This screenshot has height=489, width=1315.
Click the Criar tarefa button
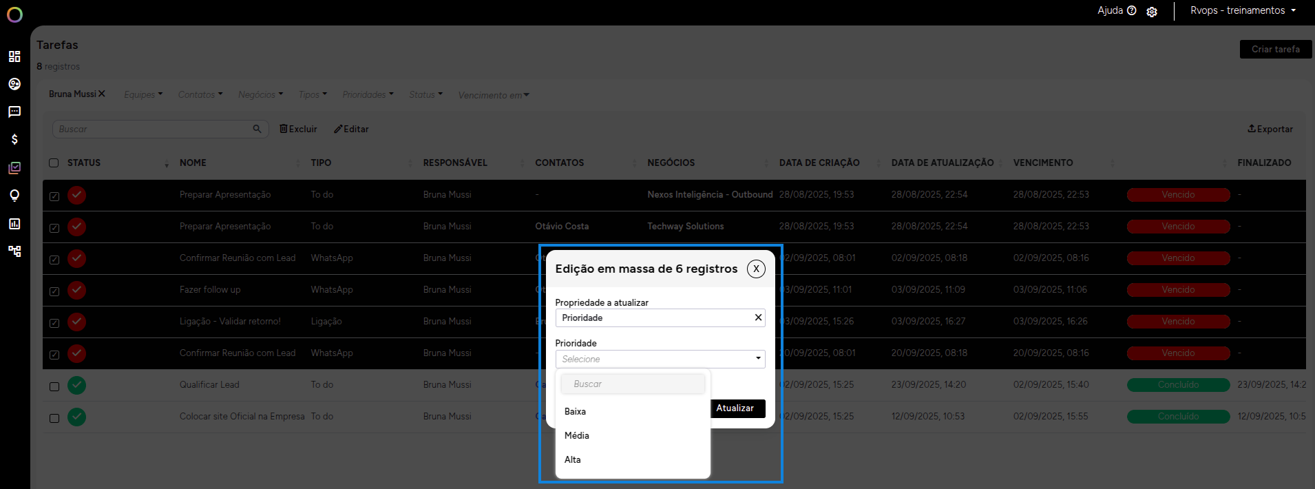[1275, 49]
